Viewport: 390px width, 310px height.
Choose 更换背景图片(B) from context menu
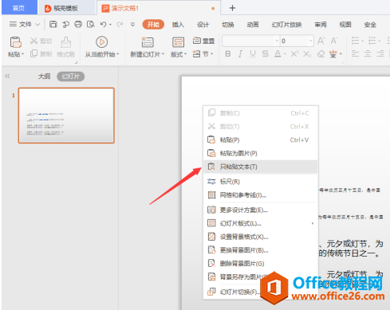261,250
